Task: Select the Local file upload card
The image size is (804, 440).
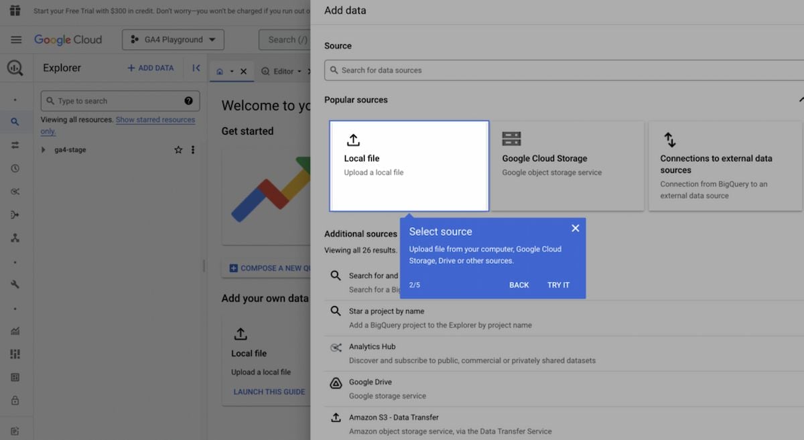Action: 409,166
